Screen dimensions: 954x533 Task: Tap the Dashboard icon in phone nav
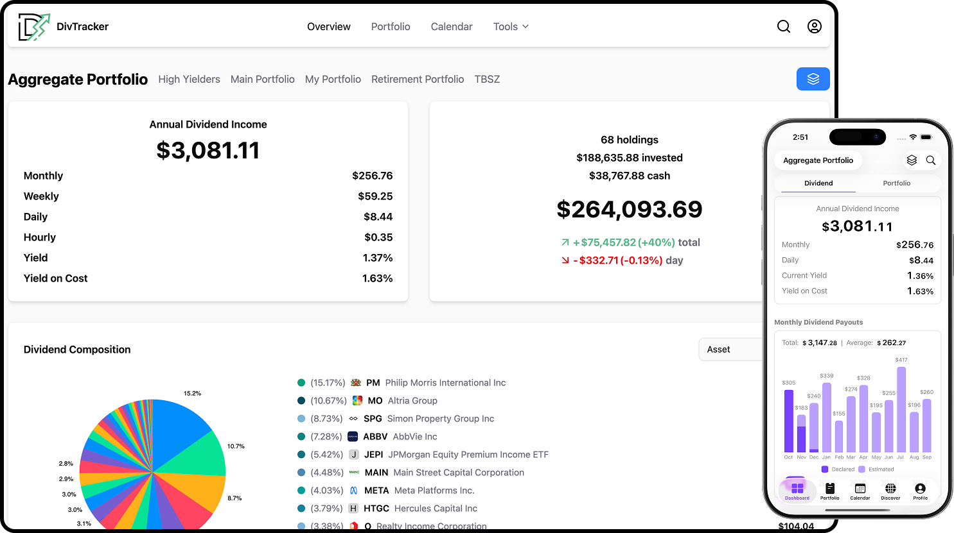coord(797,491)
